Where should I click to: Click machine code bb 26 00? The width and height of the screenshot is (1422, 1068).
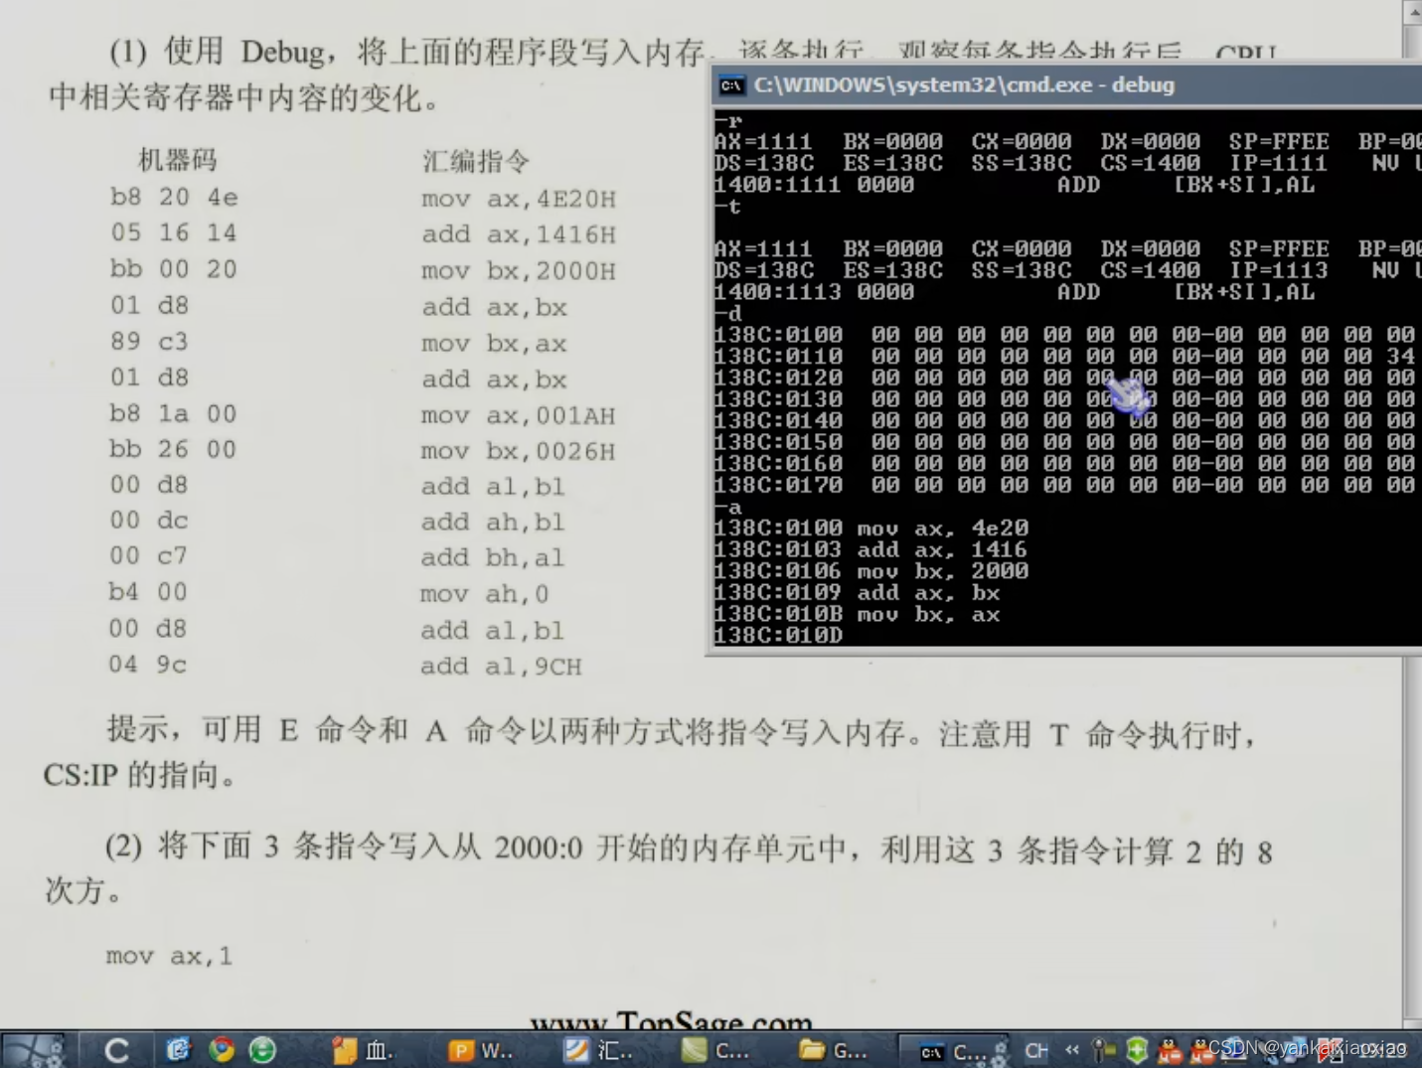click(x=174, y=449)
